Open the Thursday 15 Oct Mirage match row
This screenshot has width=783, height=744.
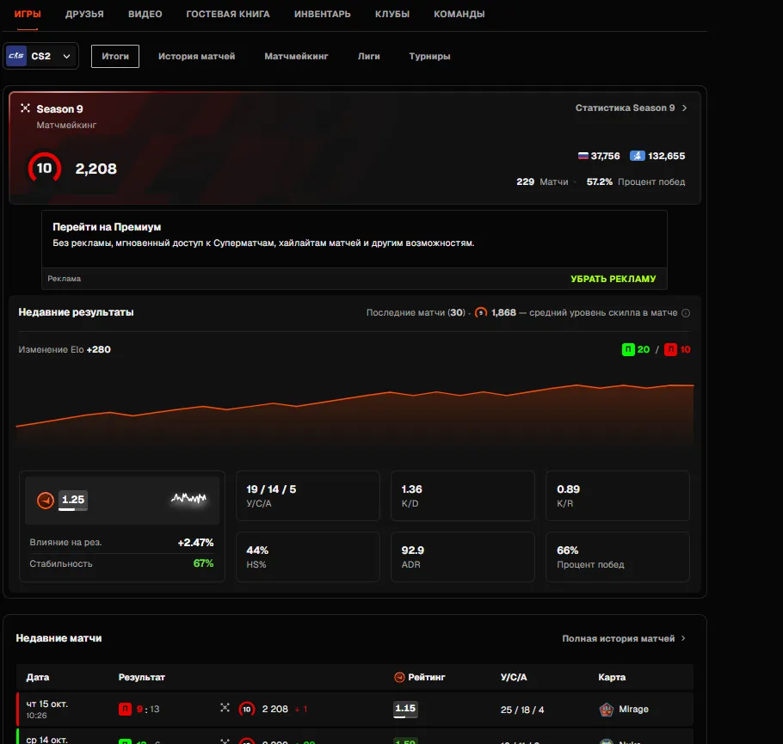coord(355,709)
